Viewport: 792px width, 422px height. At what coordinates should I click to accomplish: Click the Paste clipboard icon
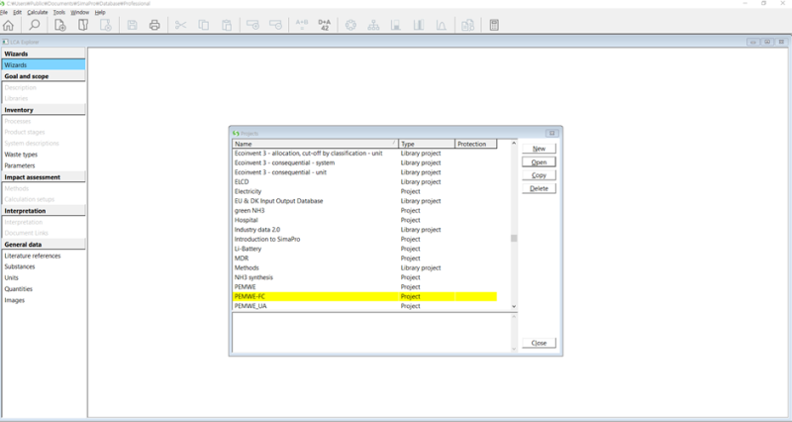click(227, 25)
